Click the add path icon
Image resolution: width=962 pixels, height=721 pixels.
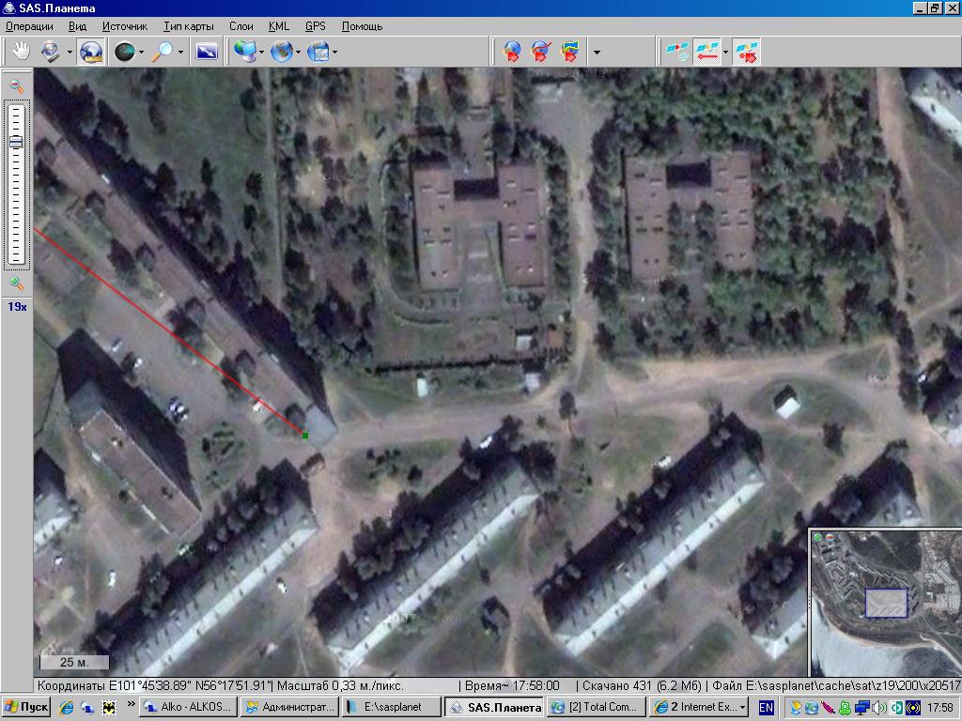point(540,52)
